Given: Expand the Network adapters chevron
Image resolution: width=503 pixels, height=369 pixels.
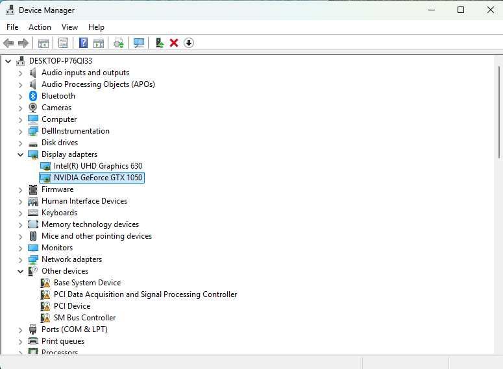Looking at the screenshot, I should 20,259.
